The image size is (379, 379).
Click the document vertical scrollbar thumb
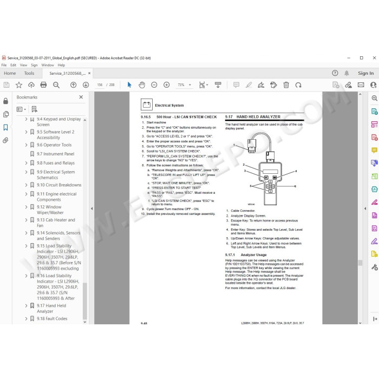tap(360, 263)
